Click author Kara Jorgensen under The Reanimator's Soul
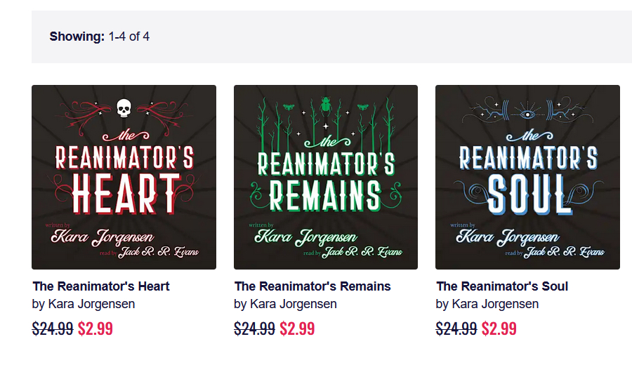Screen dimensions: 632x365 (x=495, y=304)
